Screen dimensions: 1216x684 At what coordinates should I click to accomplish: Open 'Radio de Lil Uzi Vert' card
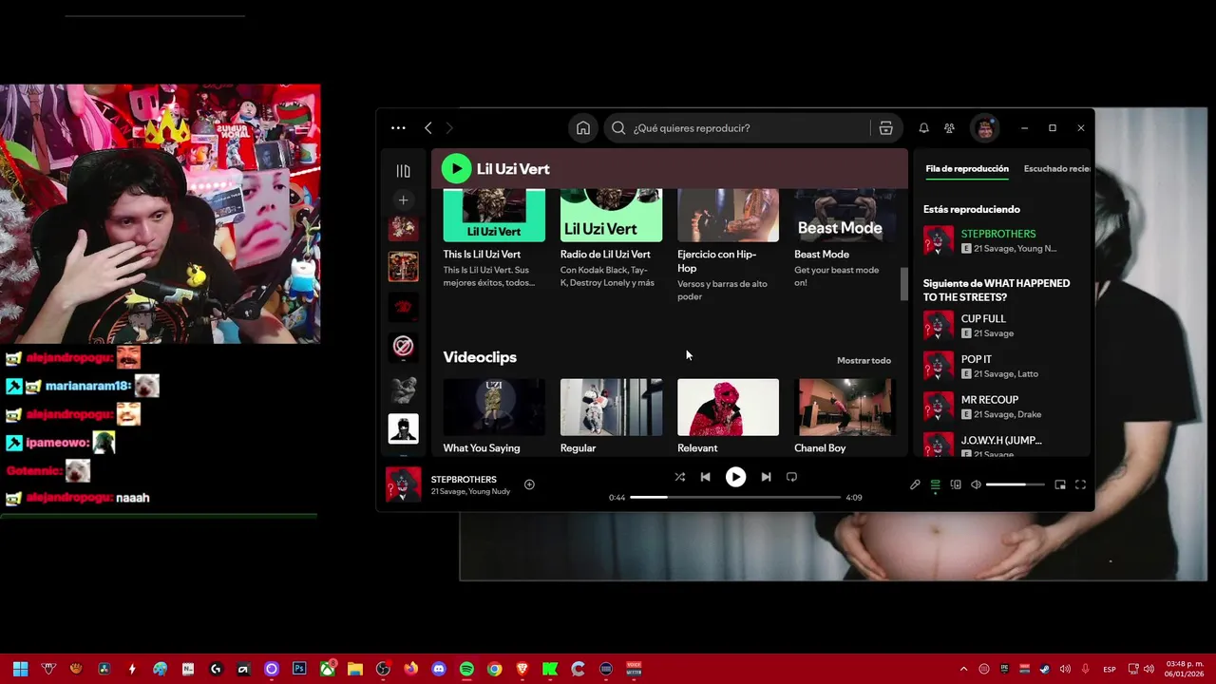611,237
